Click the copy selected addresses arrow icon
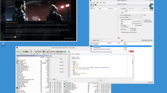Image resolution: width=167 pixels, height=93 pixels. [119, 38]
